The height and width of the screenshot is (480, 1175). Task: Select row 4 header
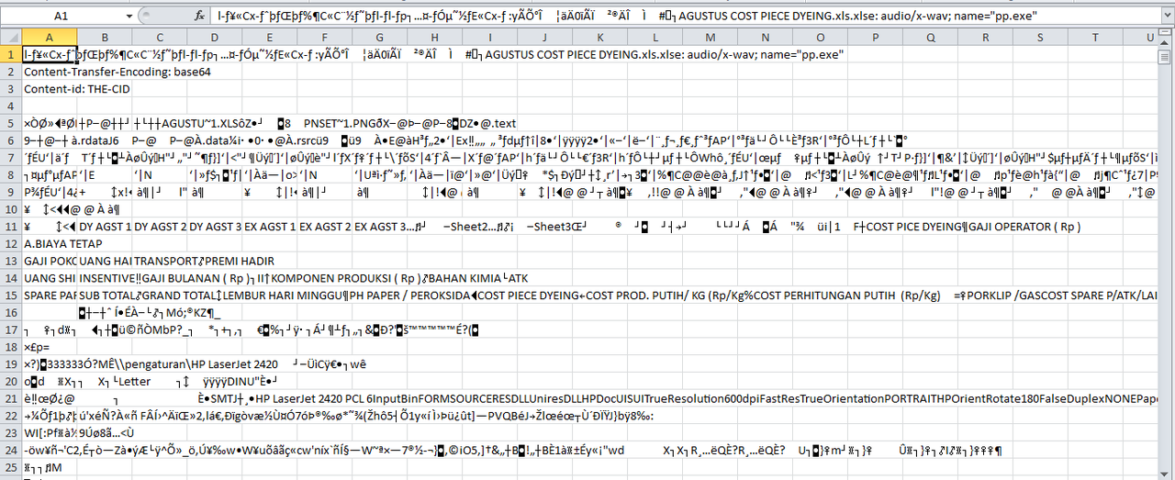tap(11, 106)
